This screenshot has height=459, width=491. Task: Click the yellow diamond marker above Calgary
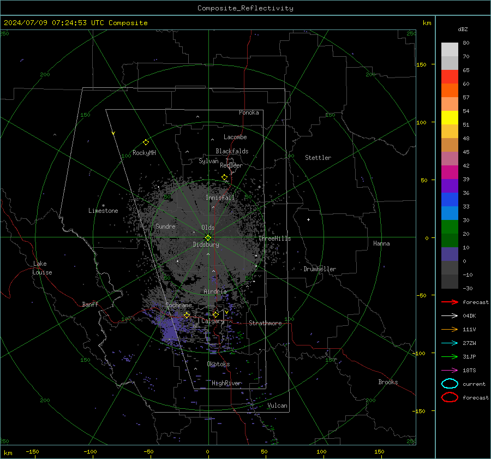(x=215, y=314)
